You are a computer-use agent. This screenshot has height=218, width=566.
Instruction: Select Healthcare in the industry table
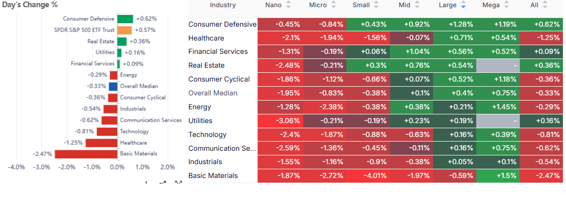click(206, 38)
